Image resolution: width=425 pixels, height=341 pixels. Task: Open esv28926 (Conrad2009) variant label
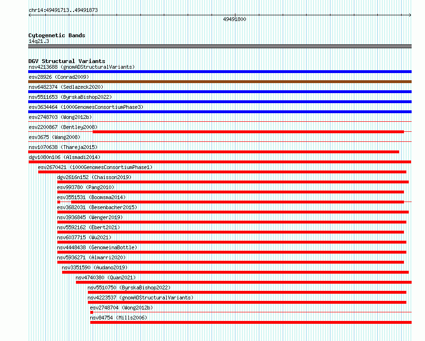coord(59,77)
